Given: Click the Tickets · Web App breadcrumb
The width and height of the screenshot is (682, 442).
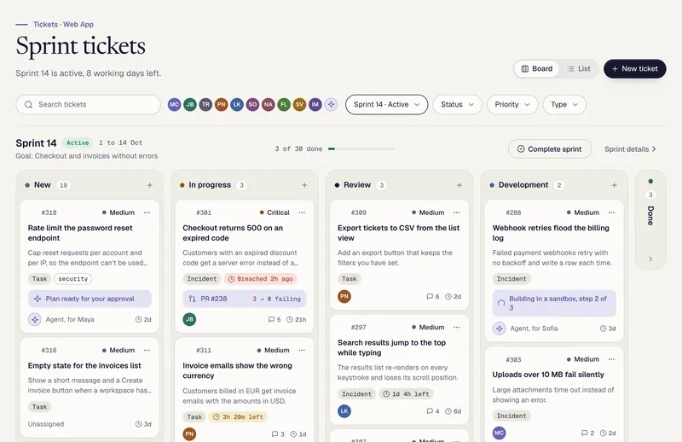Looking at the screenshot, I should coord(63,25).
